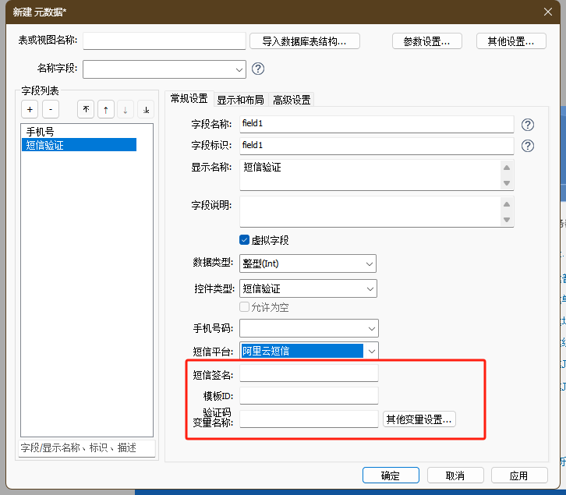Image resolution: width=566 pixels, height=495 pixels.
Task: Click the add field plus button
Action: [x=29, y=110]
